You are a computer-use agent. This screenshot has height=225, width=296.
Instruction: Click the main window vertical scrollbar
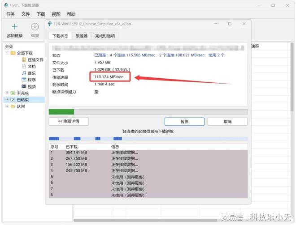tap(292, 76)
